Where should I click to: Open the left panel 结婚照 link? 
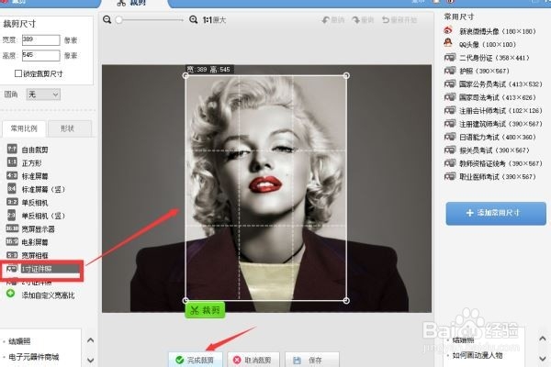[x=19, y=341]
